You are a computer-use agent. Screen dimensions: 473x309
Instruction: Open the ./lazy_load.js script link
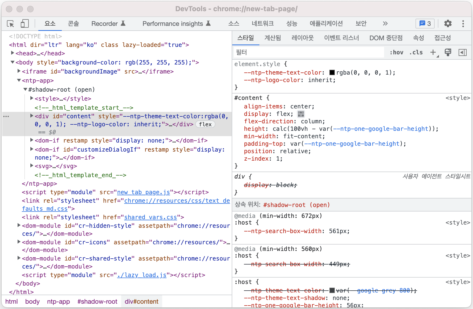pos(142,275)
